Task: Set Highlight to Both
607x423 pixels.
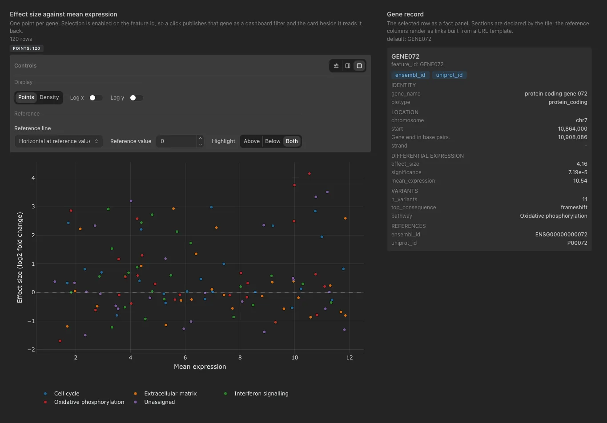Action: pyautogui.click(x=292, y=141)
